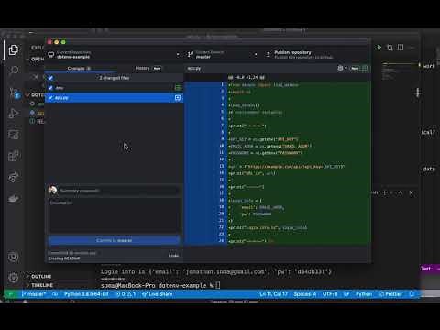
Task: Open VS Code Run and Debug icon
Action: tap(14, 114)
